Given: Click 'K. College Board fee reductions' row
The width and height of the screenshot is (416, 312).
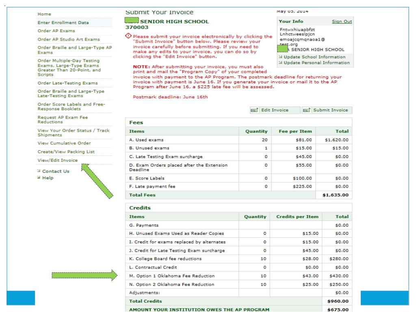Looking at the screenshot, I should (239, 259).
